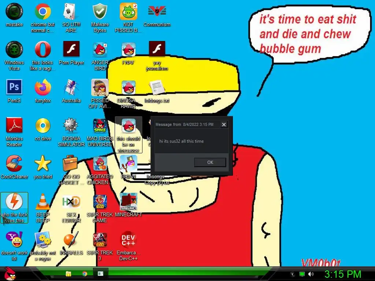
Task: Open 'SO LIT!!! AIRE' solitaire icon
Action: click(71, 18)
